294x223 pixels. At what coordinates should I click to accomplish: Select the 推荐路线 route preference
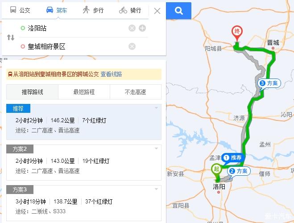[x=32, y=92]
